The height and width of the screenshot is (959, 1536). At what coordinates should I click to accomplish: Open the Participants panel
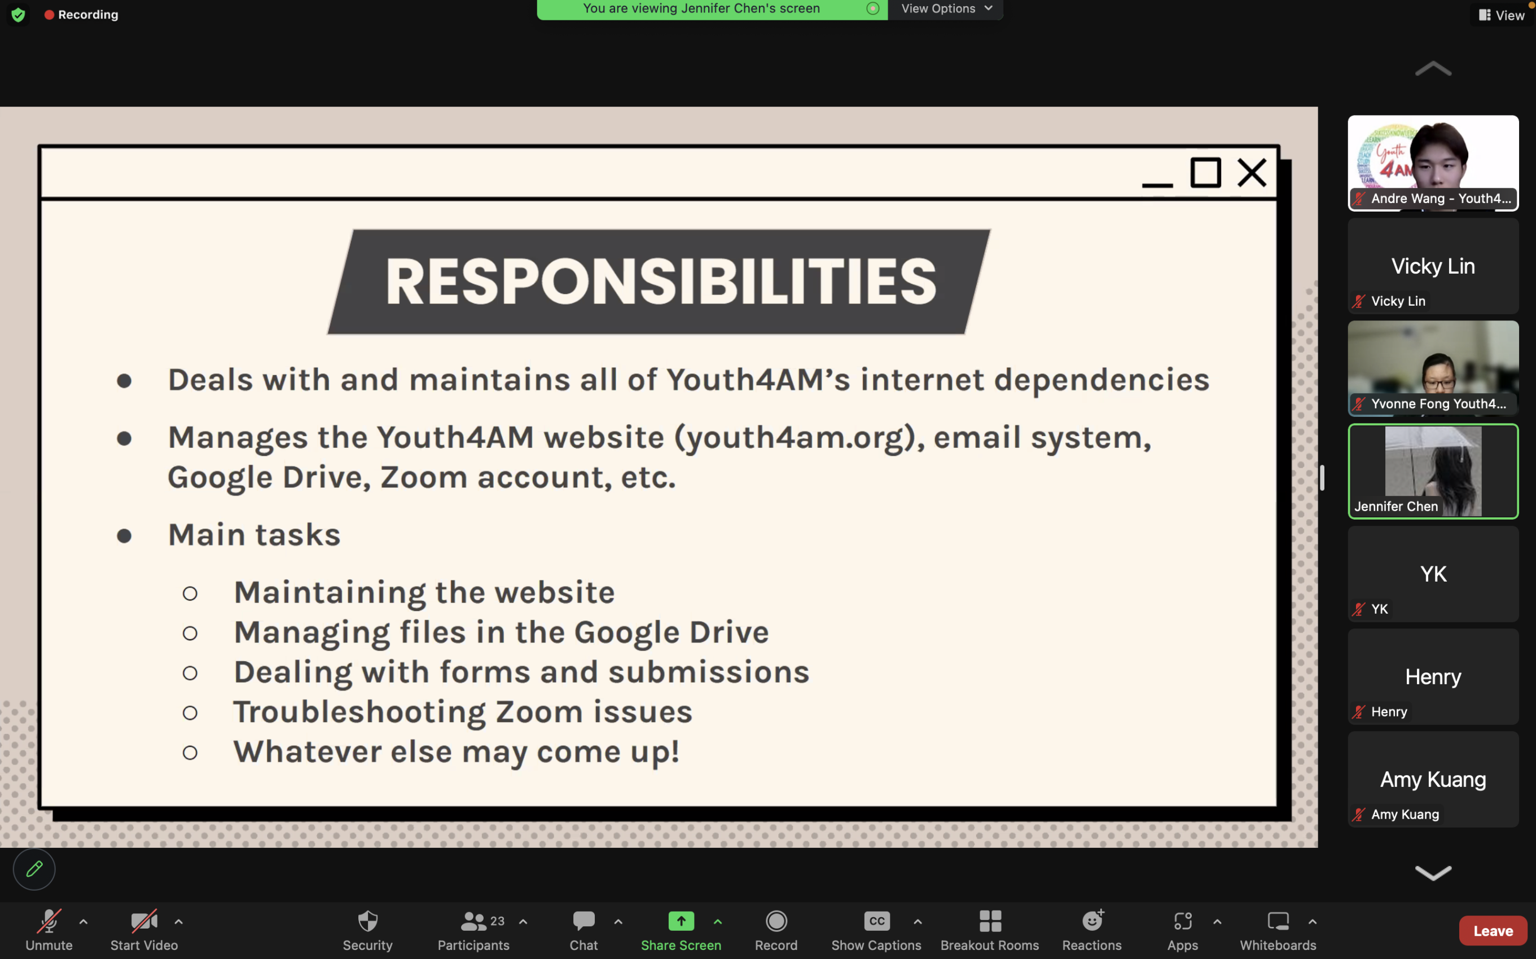click(x=473, y=930)
